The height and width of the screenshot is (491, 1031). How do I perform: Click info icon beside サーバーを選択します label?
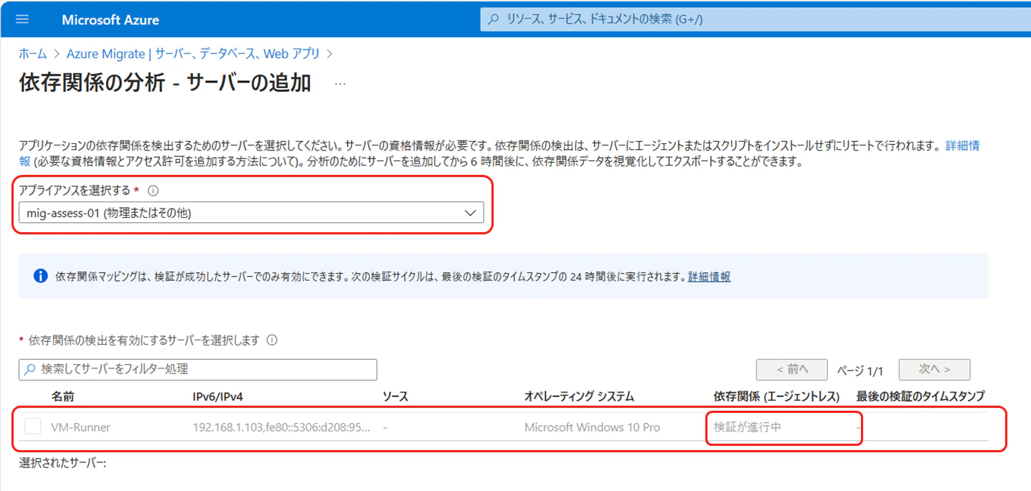point(272,340)
